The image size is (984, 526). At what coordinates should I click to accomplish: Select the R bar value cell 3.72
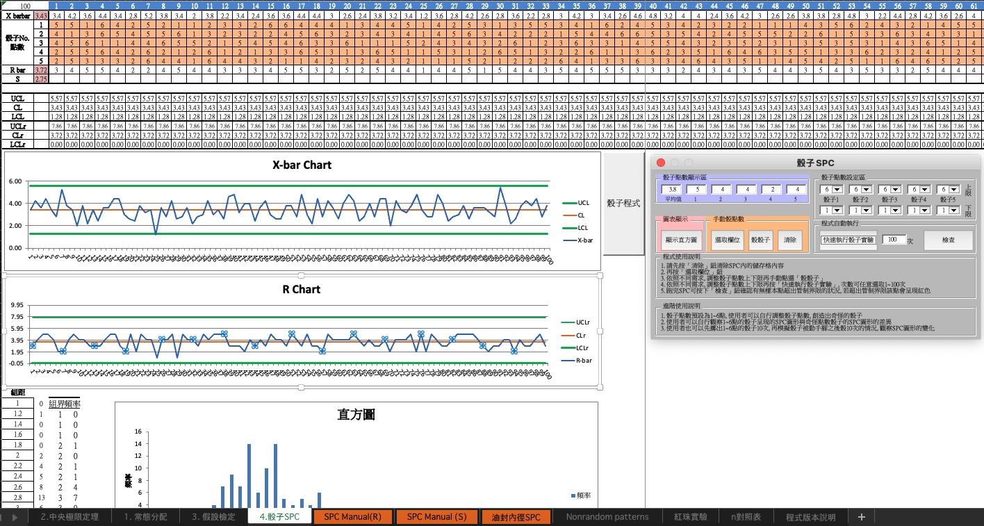41,70
